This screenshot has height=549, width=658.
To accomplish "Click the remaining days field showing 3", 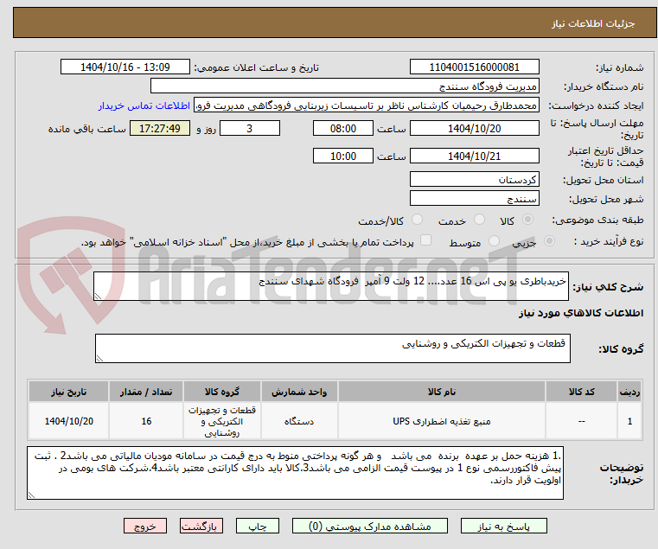I will click(250, 129).
